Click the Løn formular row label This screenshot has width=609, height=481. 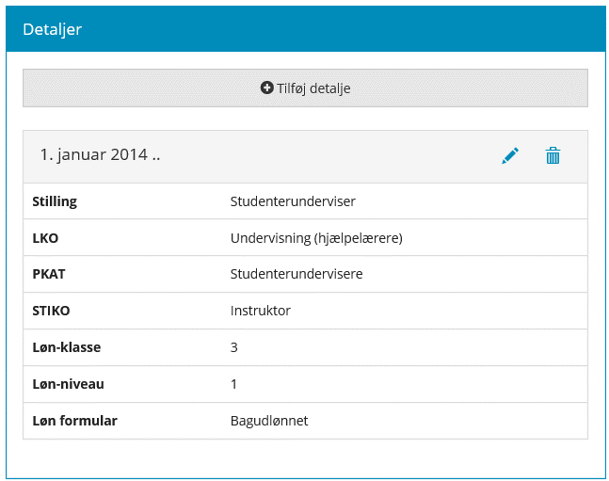tap(74, 421)
